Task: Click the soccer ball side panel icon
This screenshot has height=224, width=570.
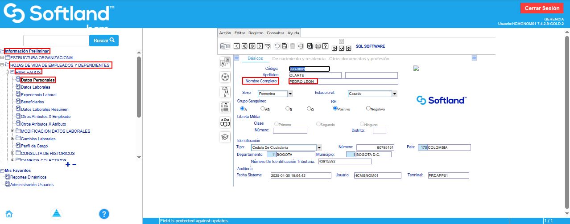Action: (225, 77)
